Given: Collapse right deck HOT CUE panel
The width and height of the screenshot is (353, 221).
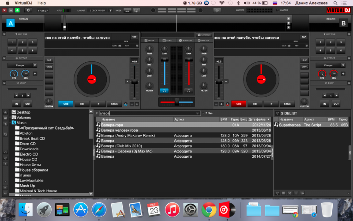Looking at the screenshot, I should click(349, 34).
